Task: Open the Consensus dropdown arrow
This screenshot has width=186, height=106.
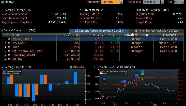Action: pos(162,2)
